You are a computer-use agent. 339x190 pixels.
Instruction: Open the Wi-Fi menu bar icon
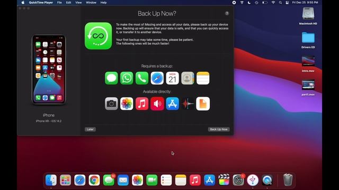(x=273, y=3)
